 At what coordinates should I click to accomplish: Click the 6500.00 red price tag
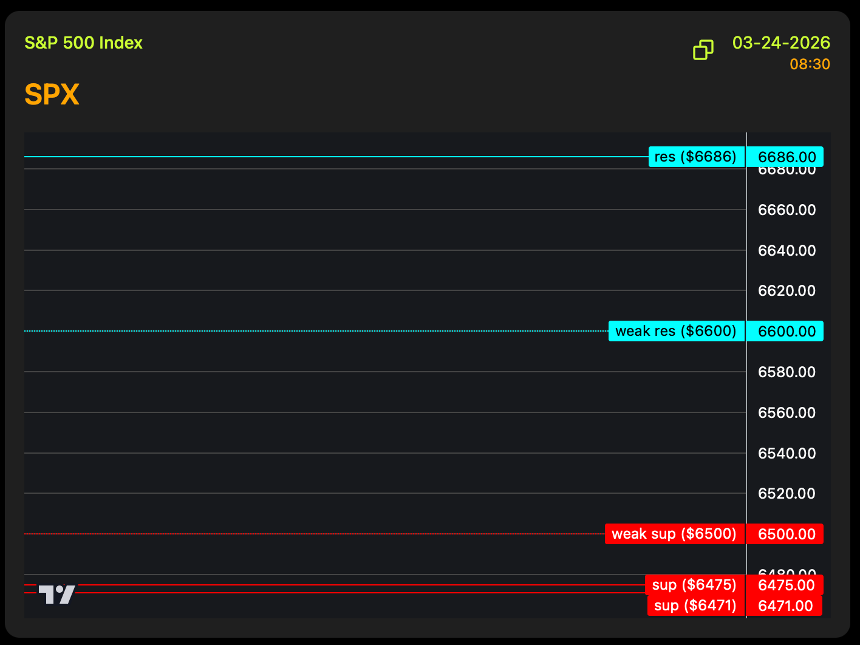[x=786, y=534]
